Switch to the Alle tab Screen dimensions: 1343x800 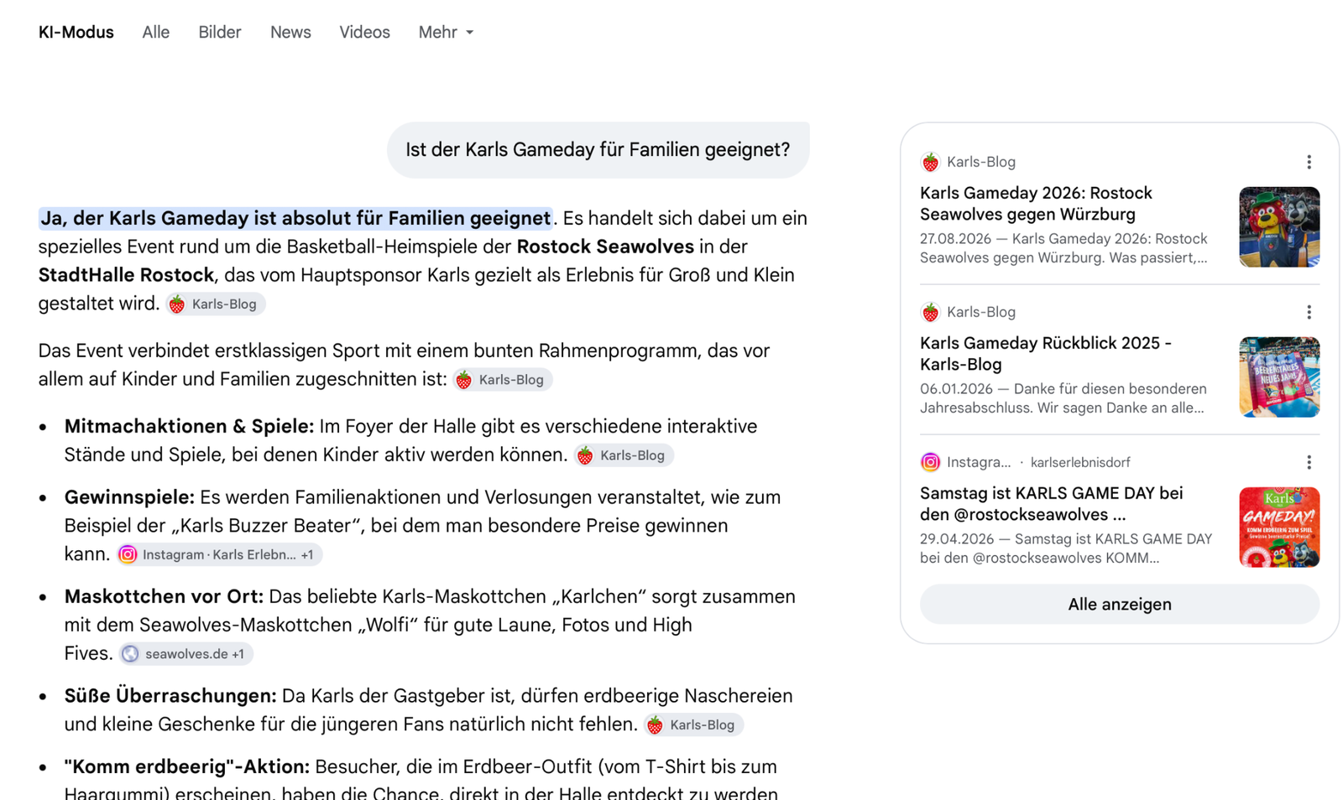(x=155, y=33)
